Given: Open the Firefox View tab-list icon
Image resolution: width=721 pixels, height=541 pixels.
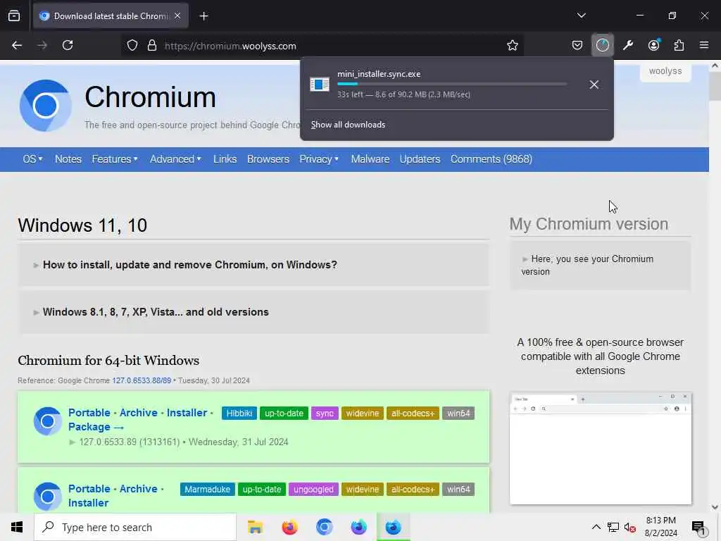Looking at the screenshot, I should coord(14,16).
